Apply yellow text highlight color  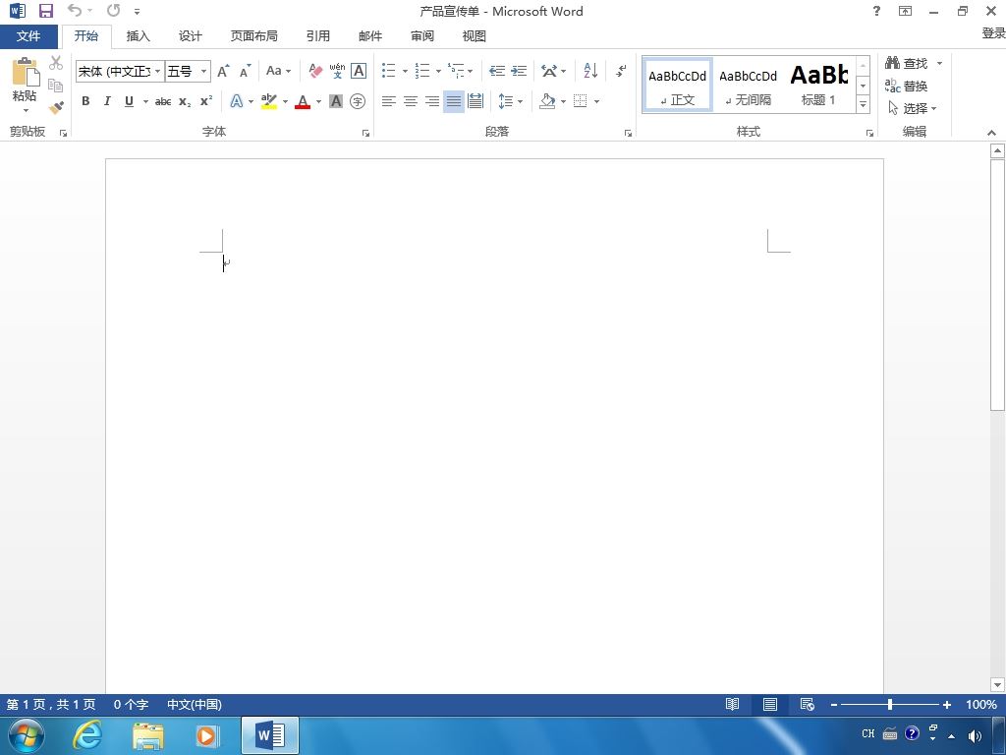coord(269,101)
